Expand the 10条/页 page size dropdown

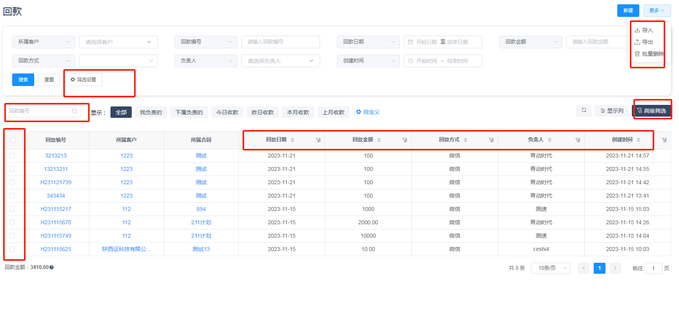(550, 268)
